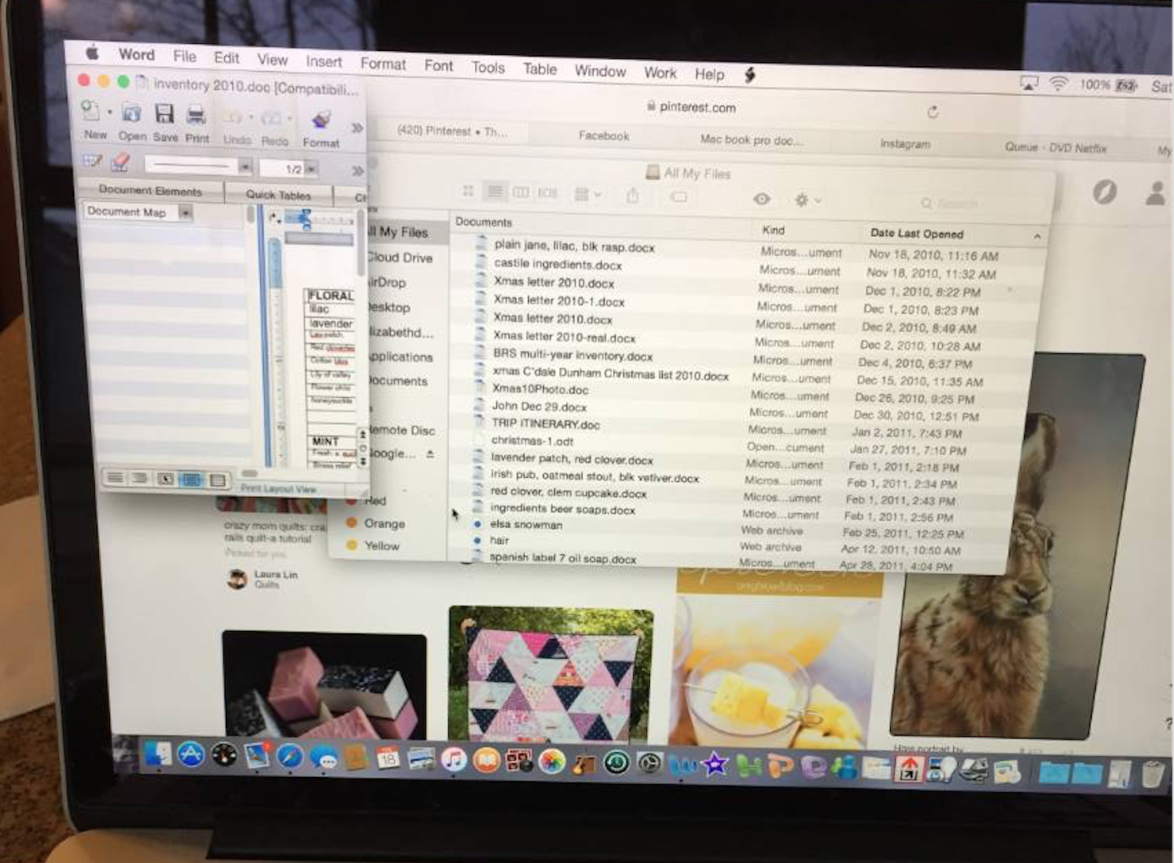Image resolution: width=1174 pixels, height=863 pixels.
Task: Open the Finder Action gear dropdown
Action: click(807, 199)
